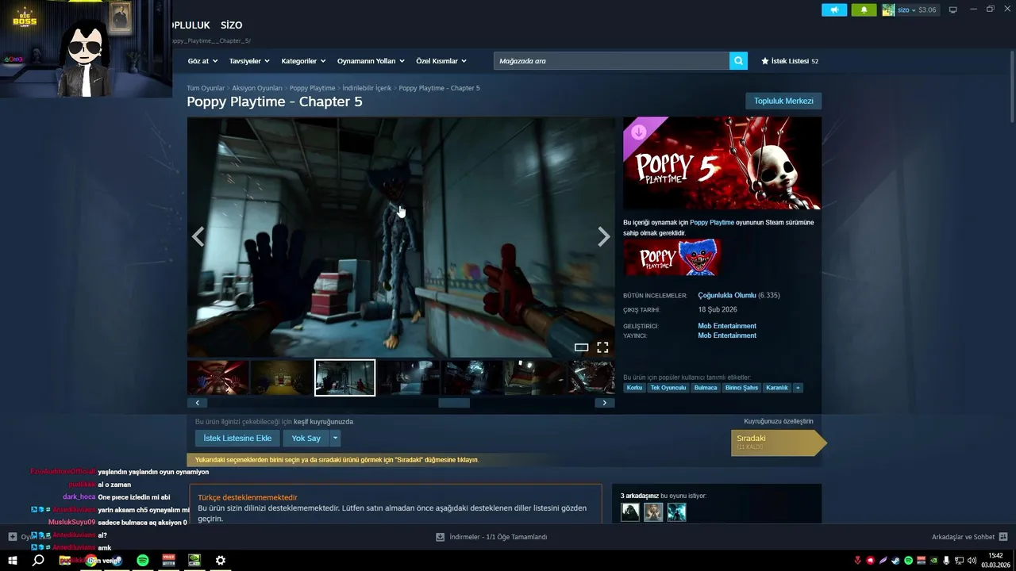Select the first screenshot thumbnail
The height and width of the screenshot is (571, 1016).
tap(217, 377)
